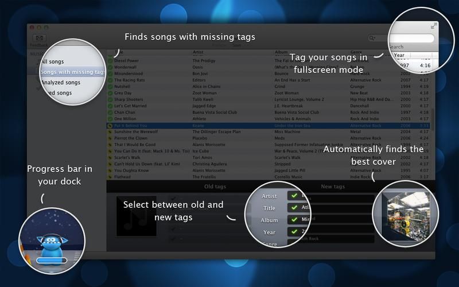
Task: Click green check icon beside Chan Chan
Action: click(x=110, y=112)
